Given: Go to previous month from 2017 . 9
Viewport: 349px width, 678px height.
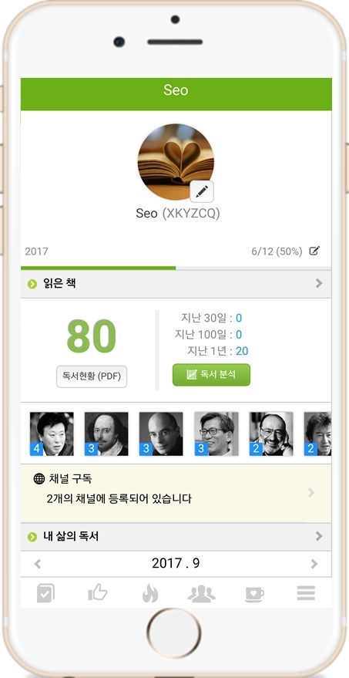Looking at the screenshot, I should pos(38,564).
